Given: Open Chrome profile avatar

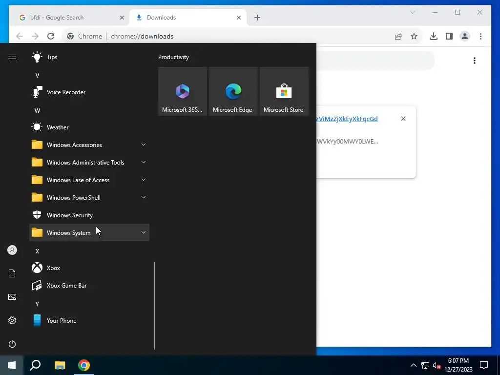Looking at the screenshot, I should (465, 36).
